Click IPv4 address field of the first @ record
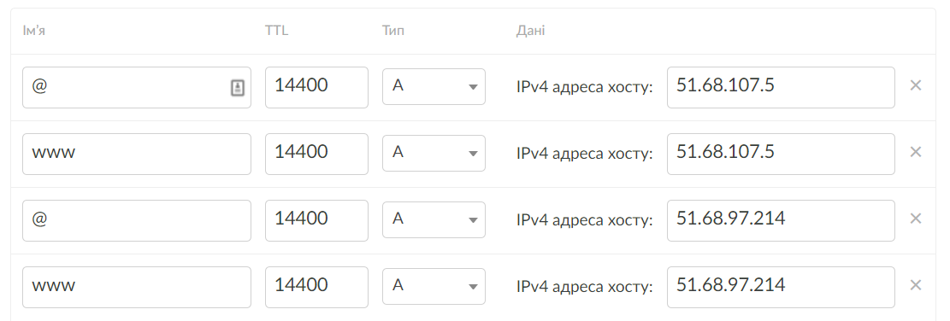Image resolution: width=950 pixels, height=321 pixels. point(781,88)
